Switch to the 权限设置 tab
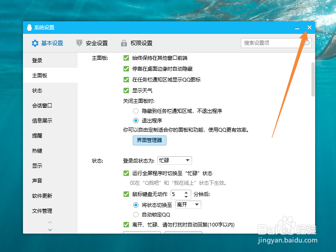336x252 pixels. 140,43
